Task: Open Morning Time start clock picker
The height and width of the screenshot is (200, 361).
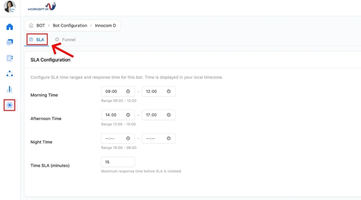Action: pos(128,91)
